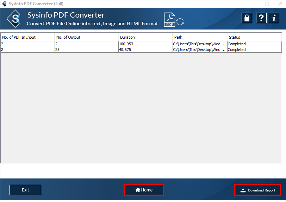This screenshot has height=202, width=286.
Task: Click the app icon in the title bar
Action: pos(4,4)
